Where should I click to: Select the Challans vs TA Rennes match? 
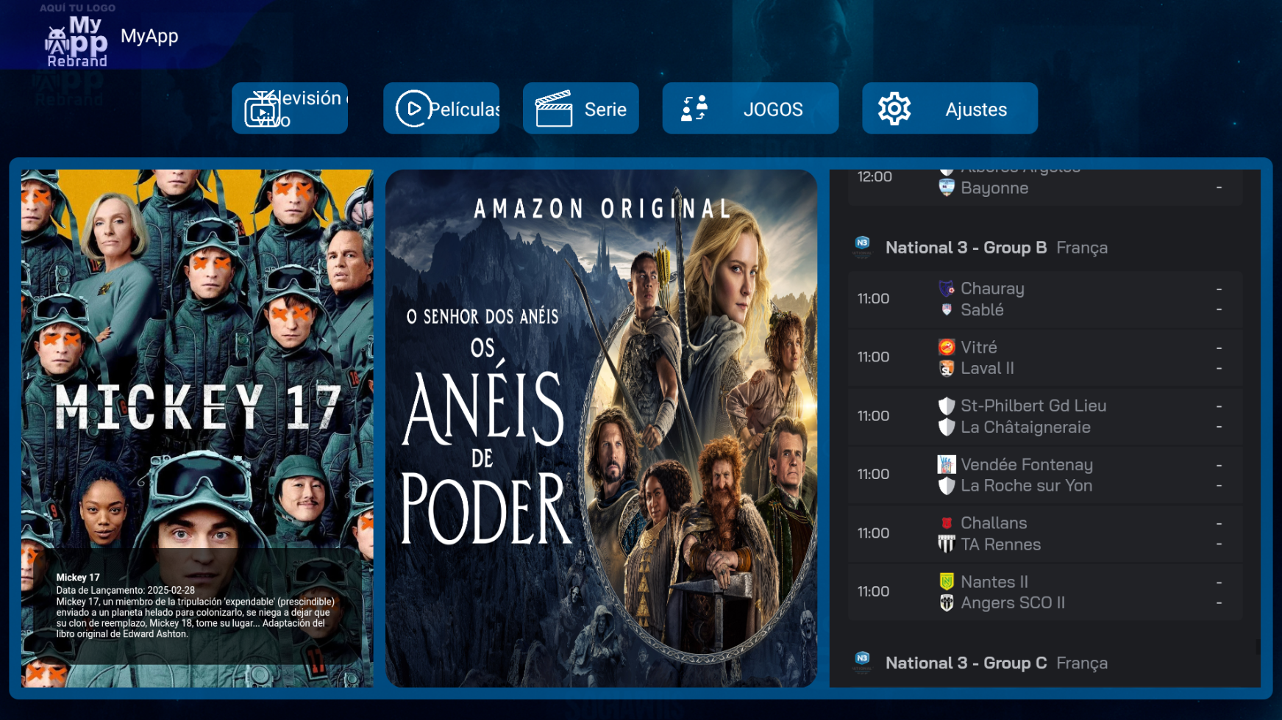point(1044,533)
